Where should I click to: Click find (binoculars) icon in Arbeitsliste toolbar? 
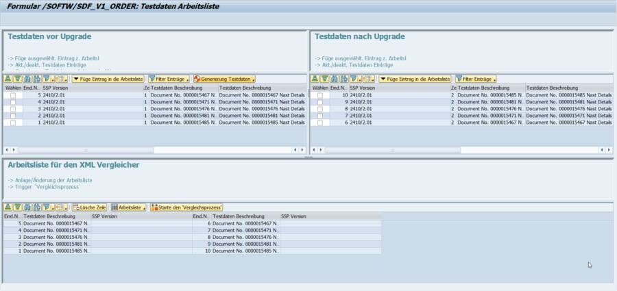click(x=26, y=207)
